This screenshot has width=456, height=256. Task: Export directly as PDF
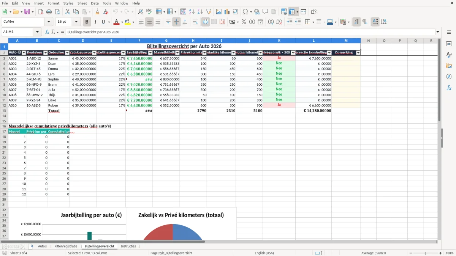pos(41,12)
